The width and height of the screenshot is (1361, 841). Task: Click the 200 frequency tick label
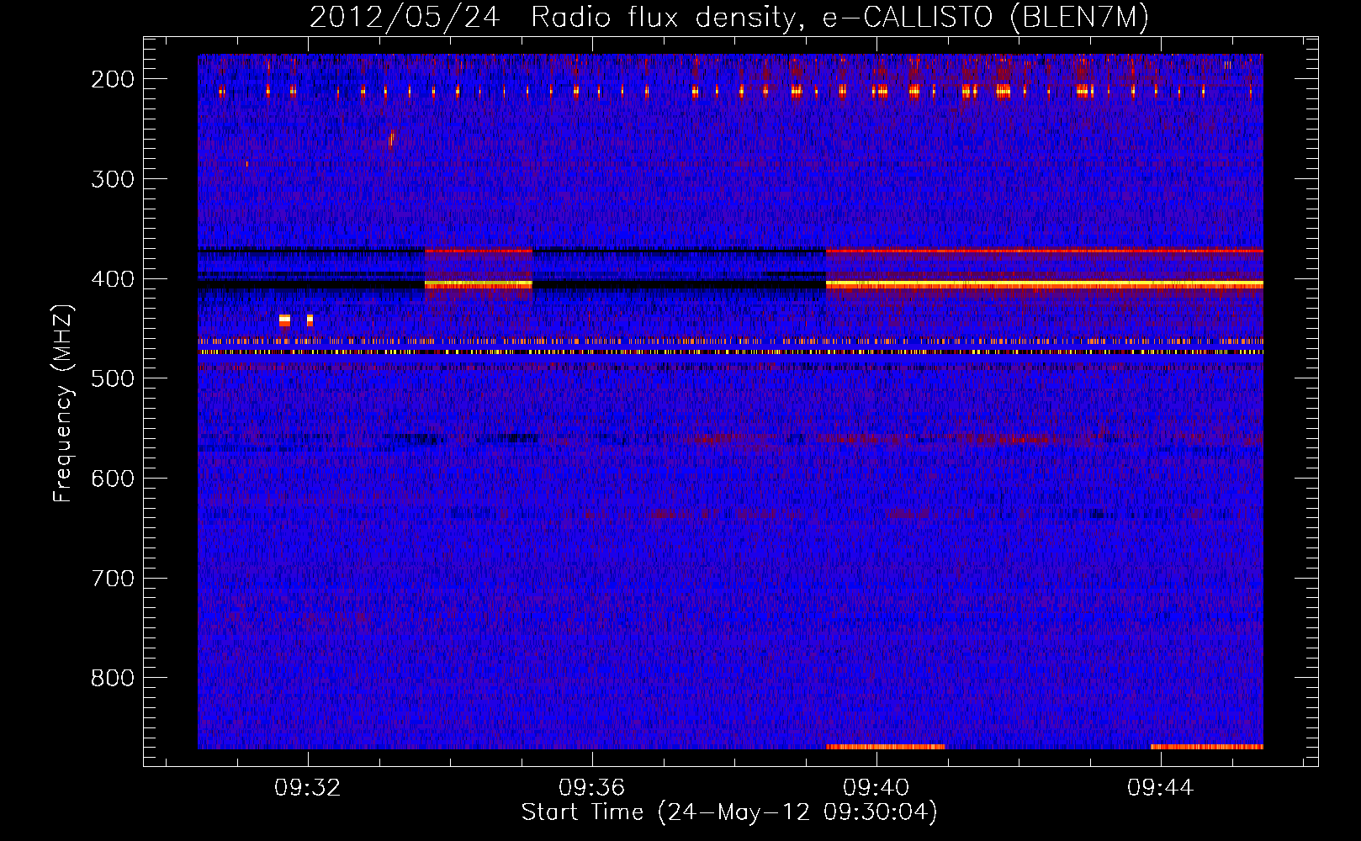pos(113,79)
